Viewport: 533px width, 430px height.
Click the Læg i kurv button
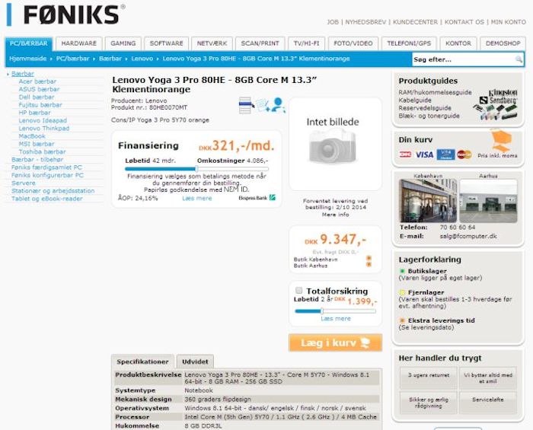336,342
